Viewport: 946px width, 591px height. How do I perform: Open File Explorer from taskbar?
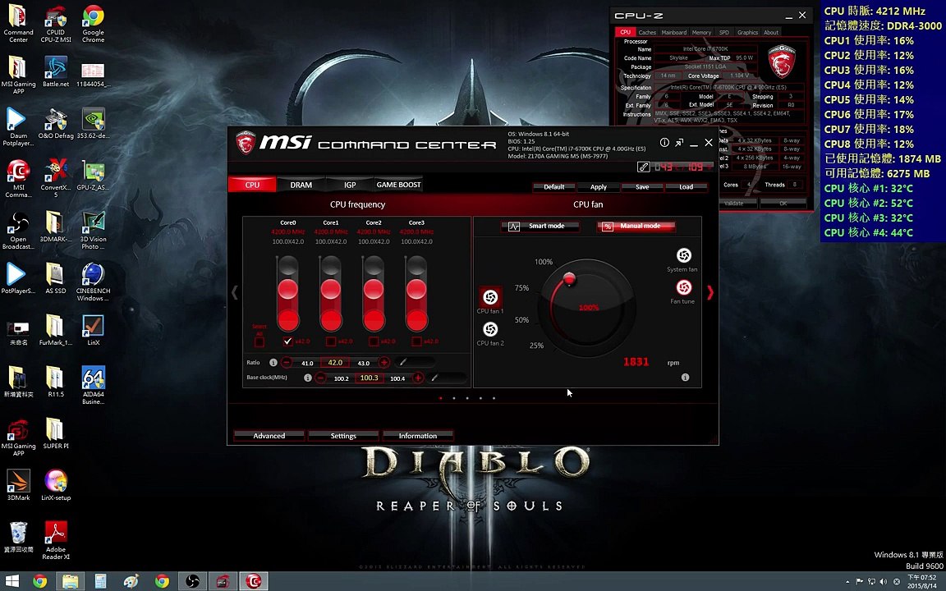[70, 581]
